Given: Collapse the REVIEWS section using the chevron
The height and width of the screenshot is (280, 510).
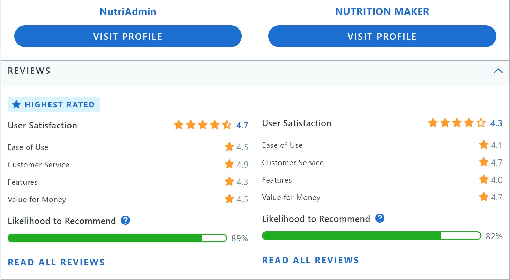Looking at the screenshot, I should 498,70.
